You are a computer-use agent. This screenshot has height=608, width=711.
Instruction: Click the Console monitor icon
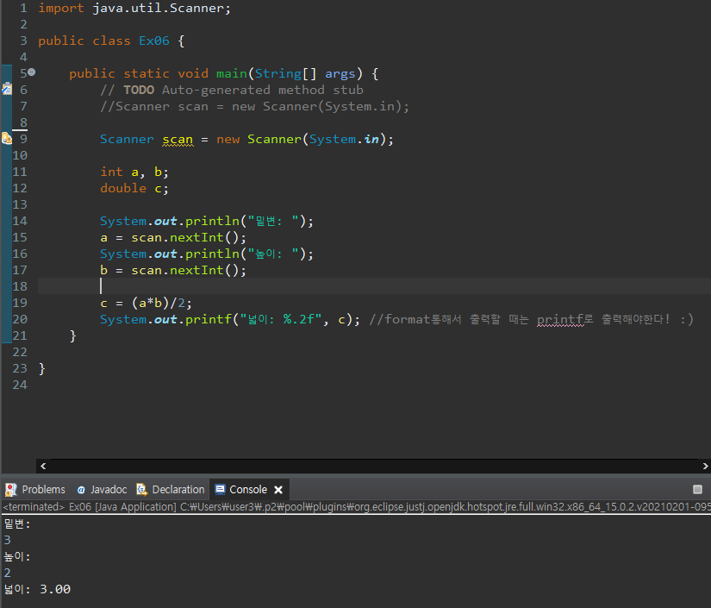click(221, 490)
